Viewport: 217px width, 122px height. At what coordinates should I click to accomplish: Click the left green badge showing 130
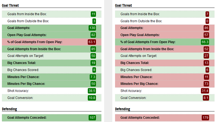point(92,28)
